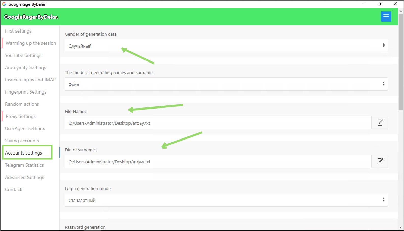Open Insecure apps and IMAP settings
404x231 pixels.
tap(30, 80)
